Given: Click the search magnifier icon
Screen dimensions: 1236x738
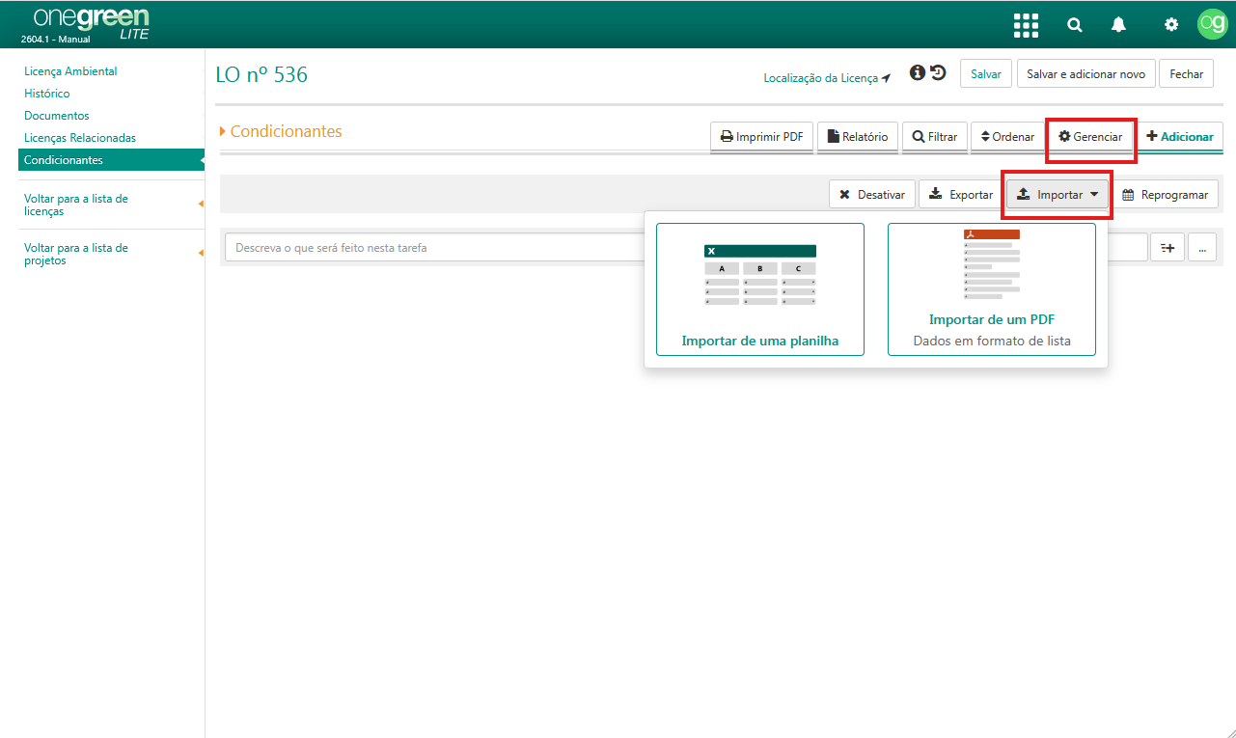Looking at the screenshot, I should [1074, 25].
